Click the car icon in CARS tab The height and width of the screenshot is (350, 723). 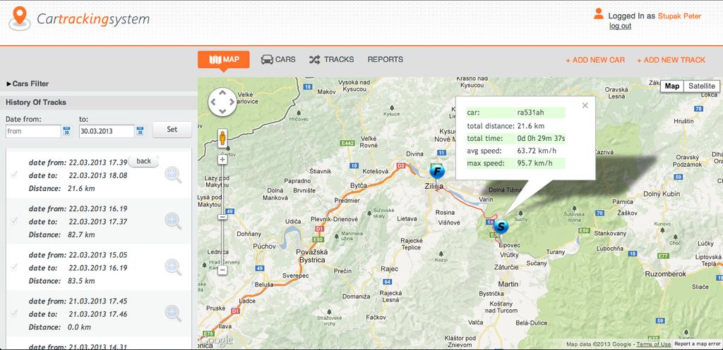pos(267,59)
